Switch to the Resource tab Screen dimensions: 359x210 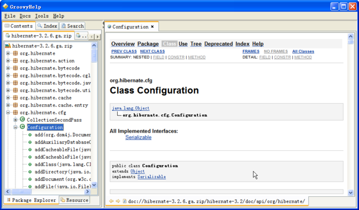(75, 200)
